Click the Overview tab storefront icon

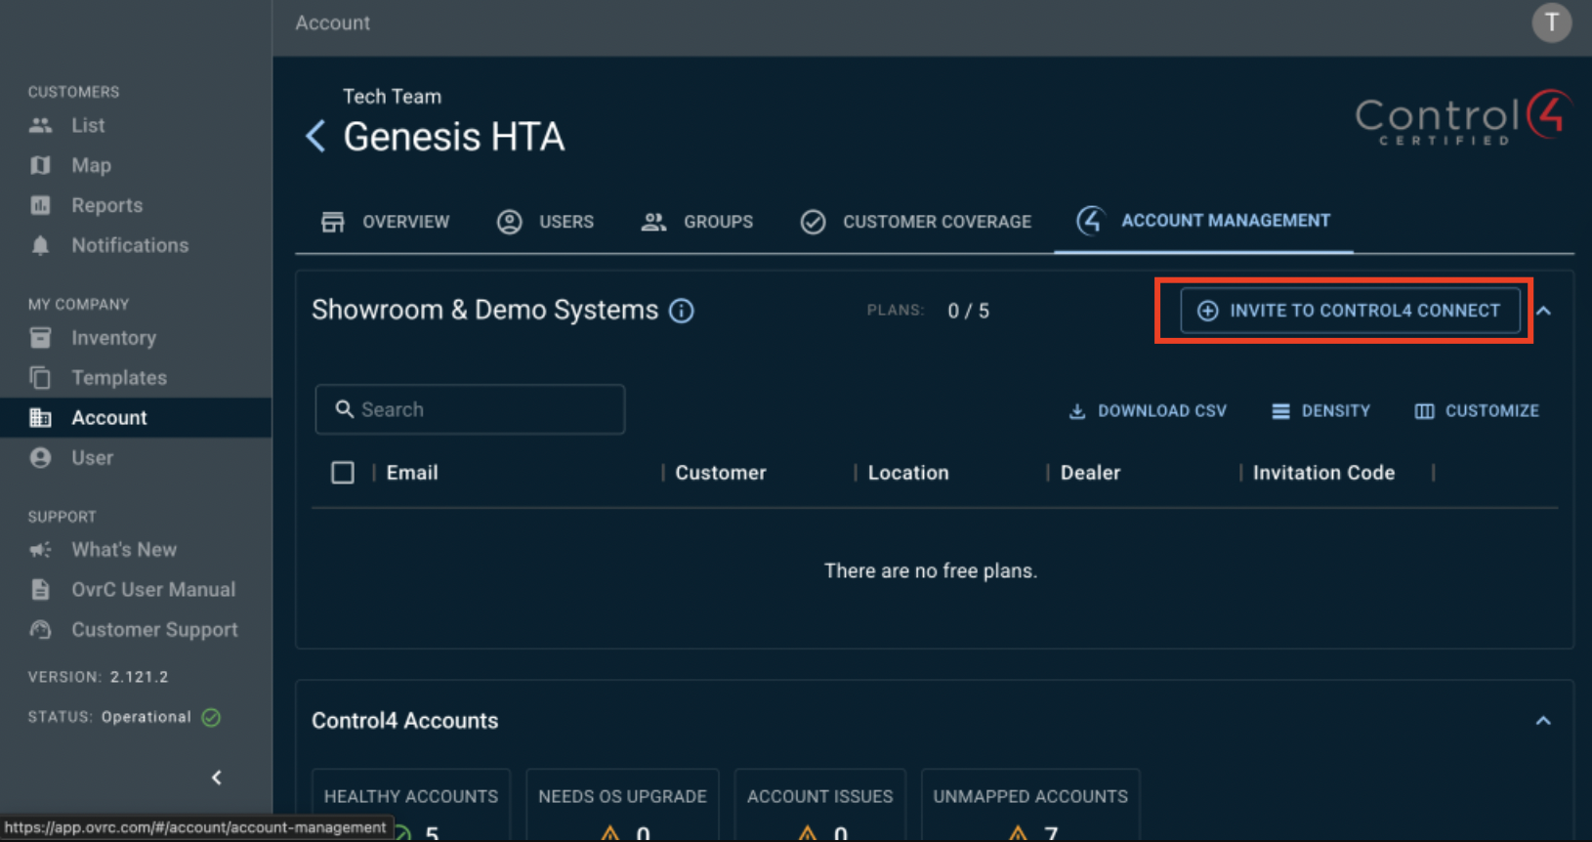click(x=333, y=222)
